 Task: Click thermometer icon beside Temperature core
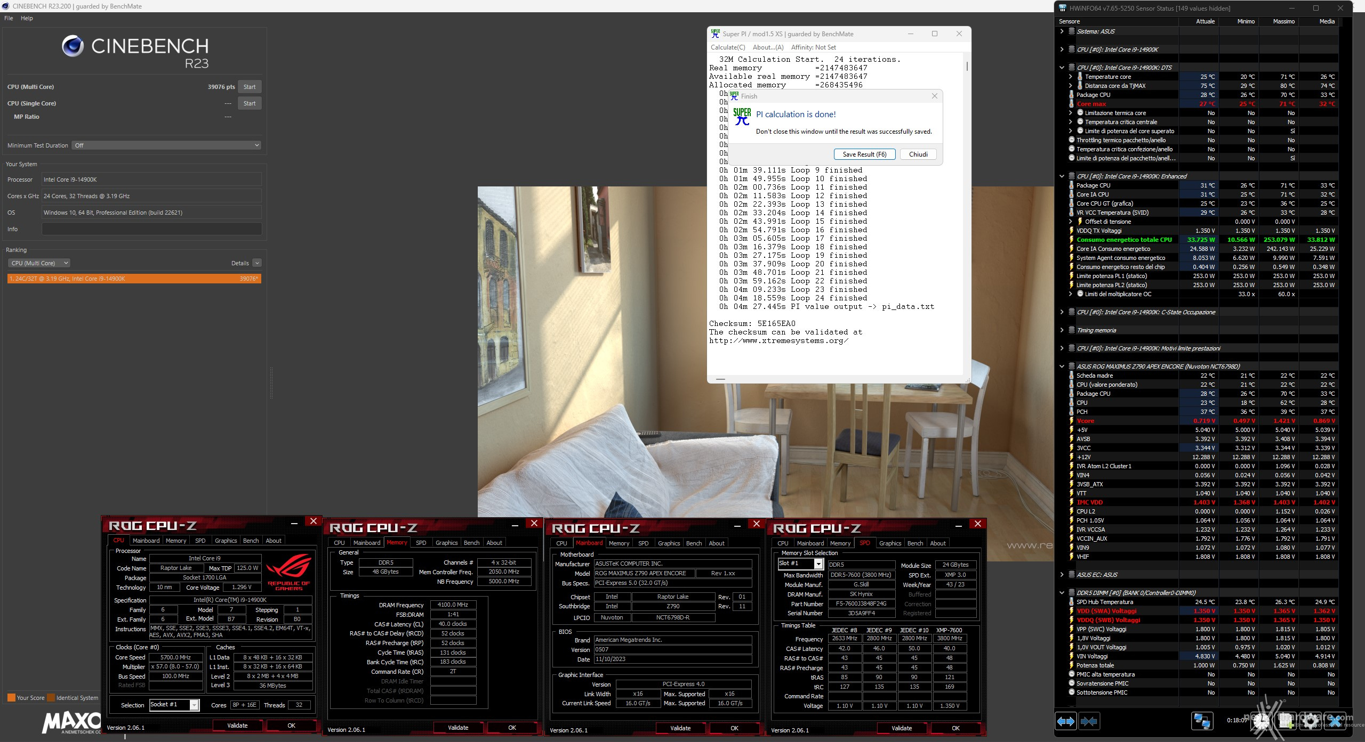[1080, 77]
